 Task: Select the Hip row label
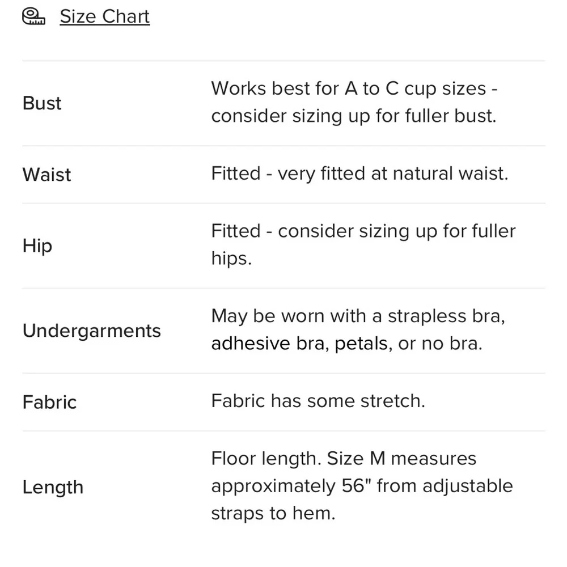37,246
